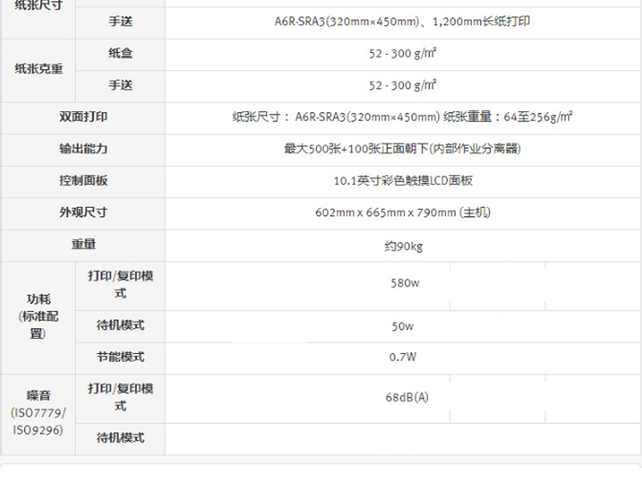Select the 纸盒 sub-label cell
Viewport: 642px width, 502px height.
[x=120, y=53]
